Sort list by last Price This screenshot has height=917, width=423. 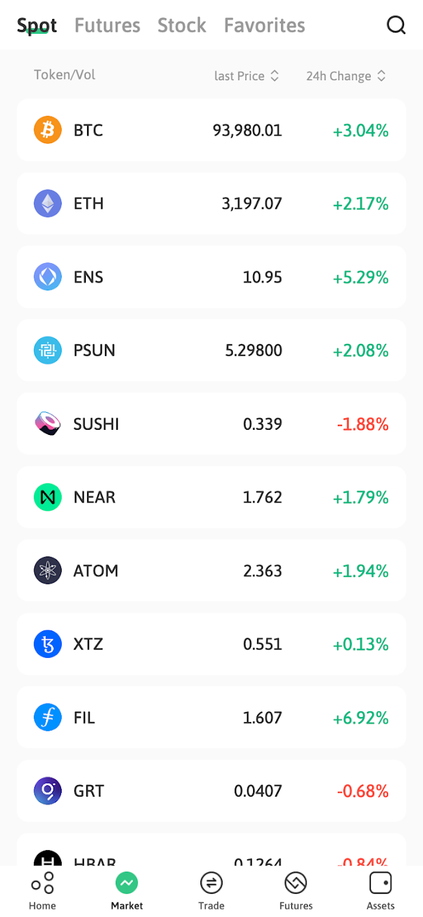247,76
